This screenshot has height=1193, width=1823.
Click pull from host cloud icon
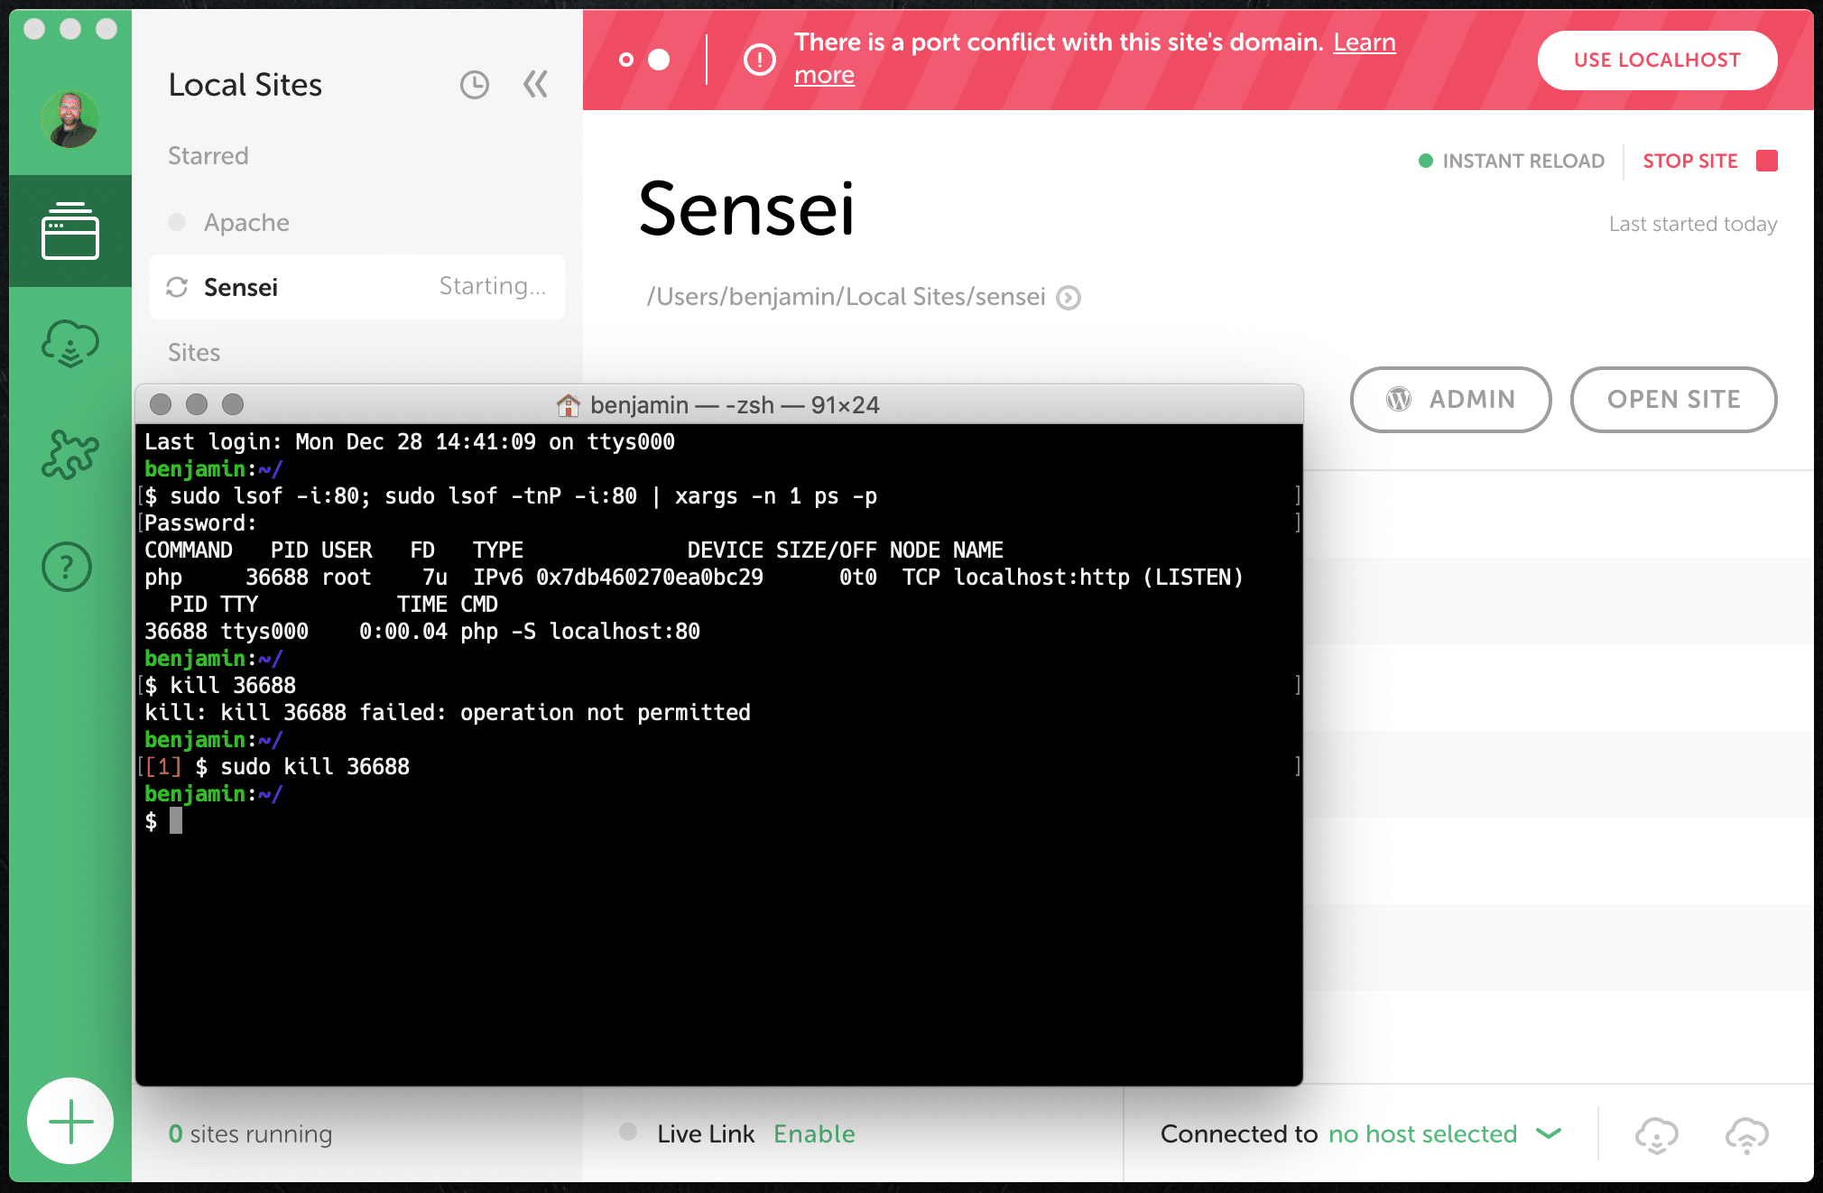coord(1656,1135)
